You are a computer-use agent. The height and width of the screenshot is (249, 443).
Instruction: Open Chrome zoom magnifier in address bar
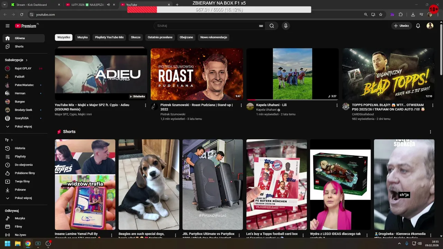pos(366,15)
